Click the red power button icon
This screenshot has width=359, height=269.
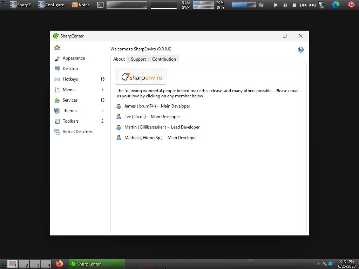(x=351, y=5)
